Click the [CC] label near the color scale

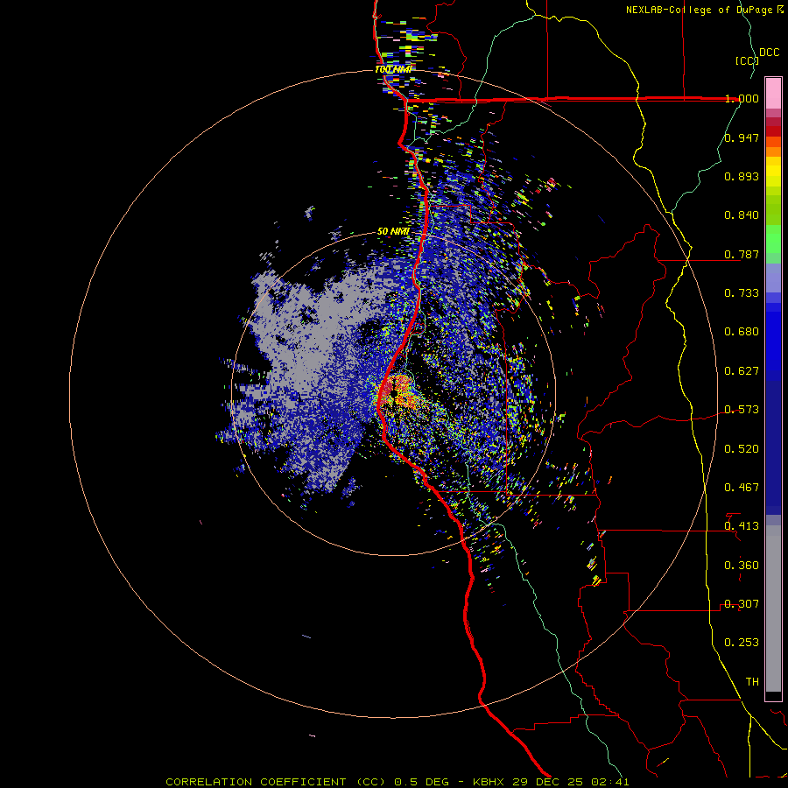click(747, 60)
